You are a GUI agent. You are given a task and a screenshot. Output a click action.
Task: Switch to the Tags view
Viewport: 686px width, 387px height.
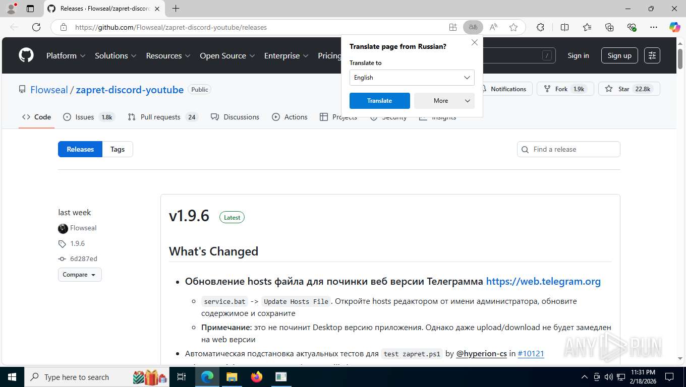118,149
